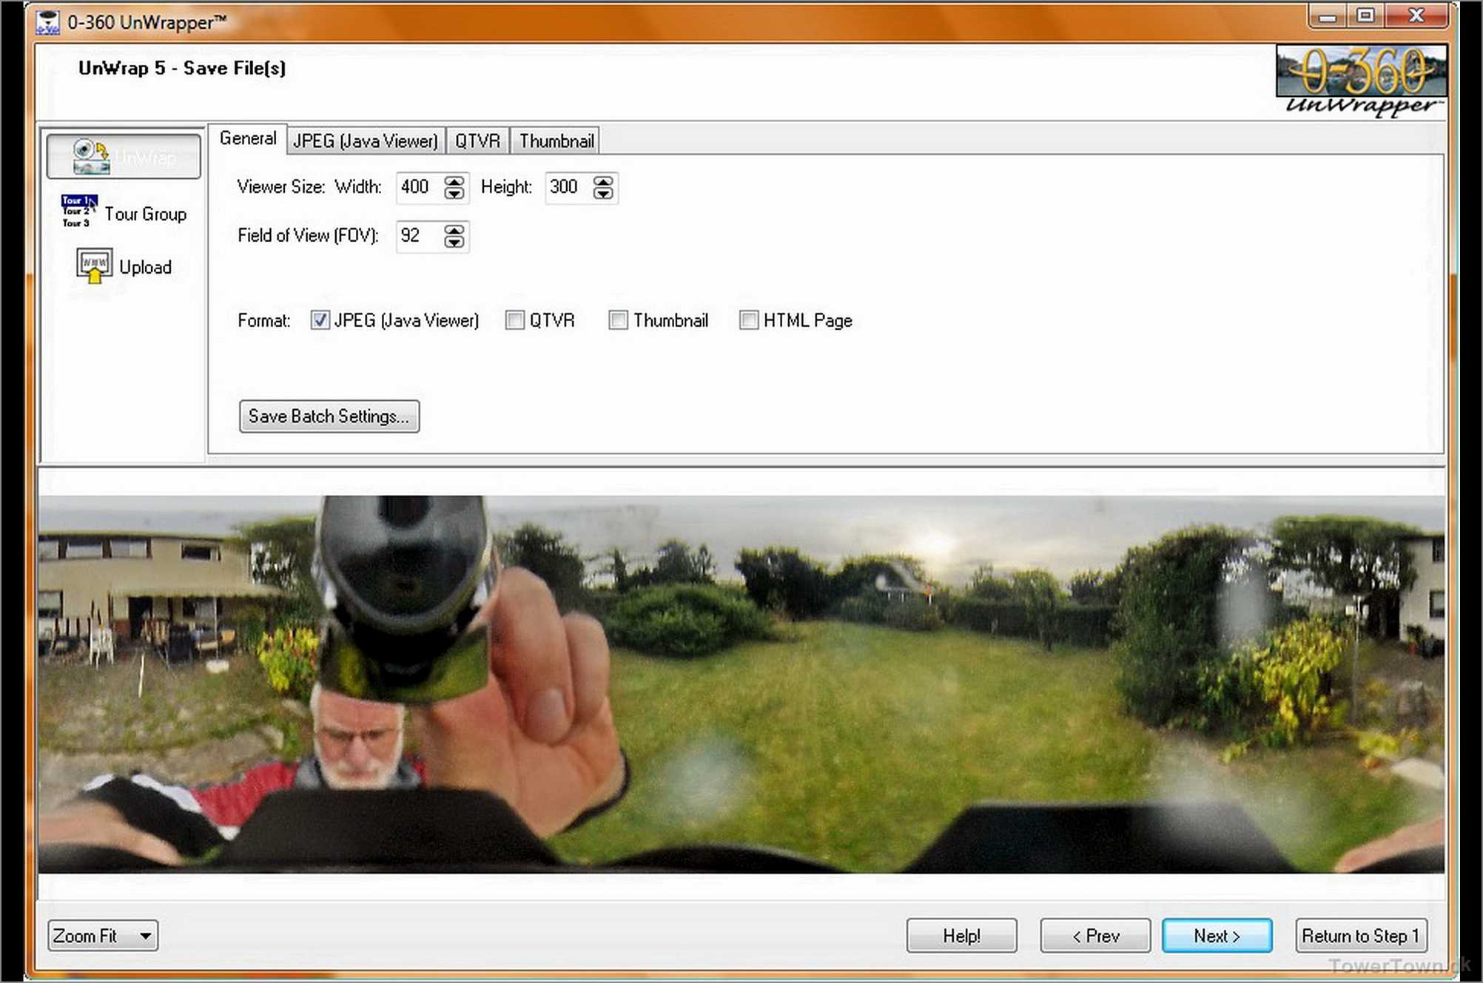Select the Thumbnail tab
Screen dimensions: 1483x983
pos(556,141)
